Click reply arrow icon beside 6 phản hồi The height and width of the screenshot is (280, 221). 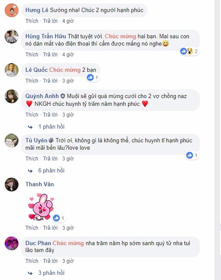click(x=31, y=171)
